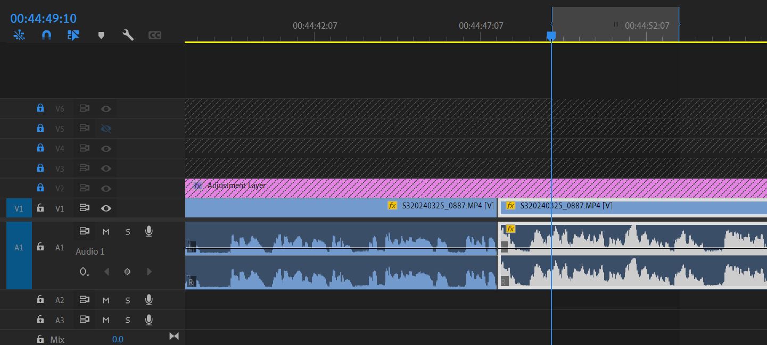Jump to next keyframe on Audio 1
Screen dimensions: 767x345
pos(149,272)
